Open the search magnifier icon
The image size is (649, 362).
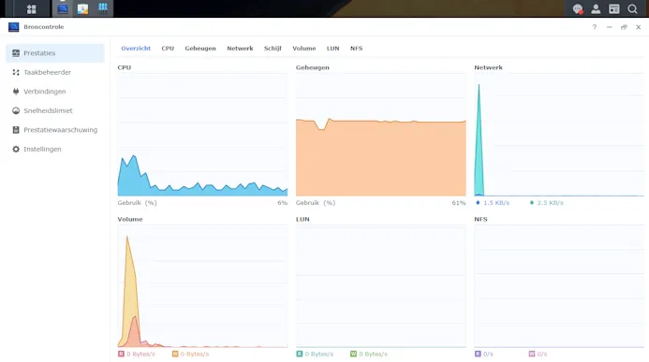tap(632, 8)
